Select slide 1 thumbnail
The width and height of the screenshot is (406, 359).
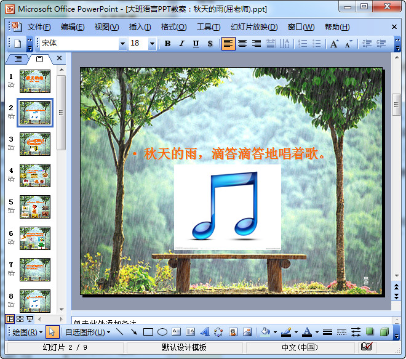coord(35,81)
